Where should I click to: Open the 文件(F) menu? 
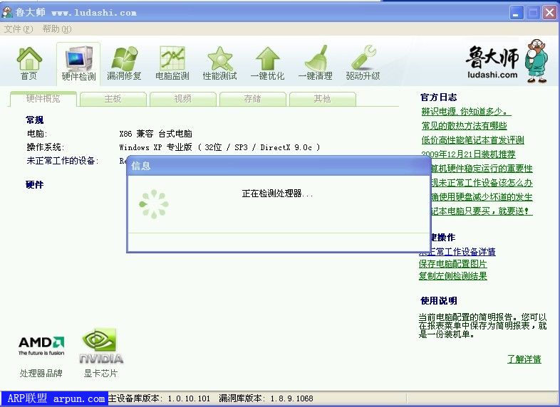(x=19, y=29)
